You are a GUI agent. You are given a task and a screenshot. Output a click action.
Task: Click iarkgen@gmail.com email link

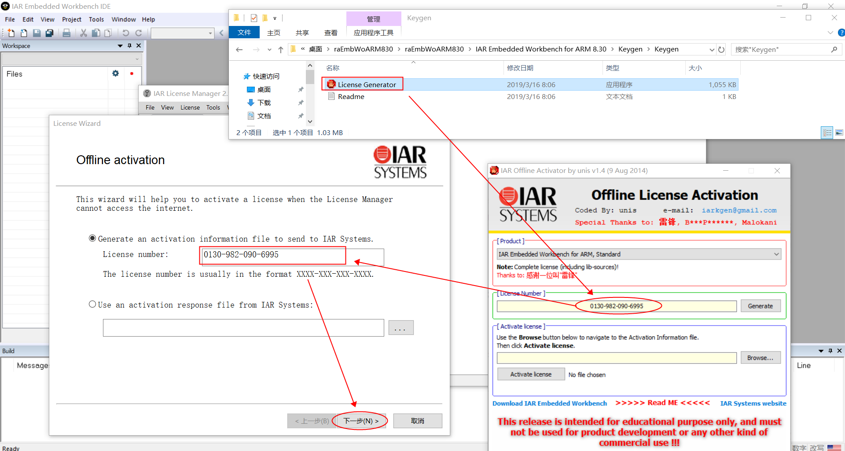[739, 210]
